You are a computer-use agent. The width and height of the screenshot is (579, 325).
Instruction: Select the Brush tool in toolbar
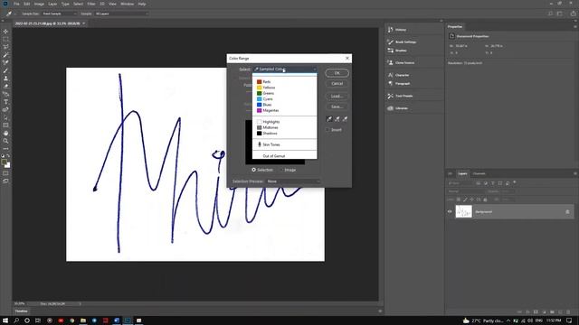[x=5, y=70]
